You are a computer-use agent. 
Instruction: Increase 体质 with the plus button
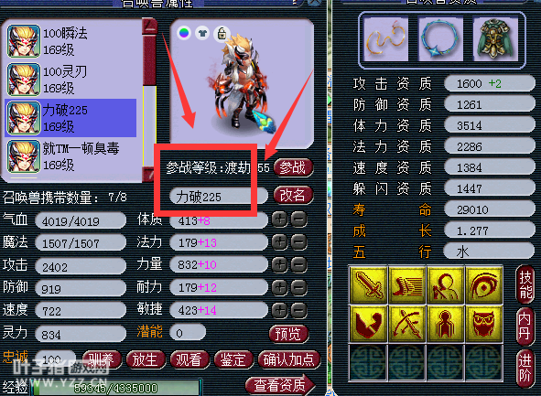pos(279,219)
